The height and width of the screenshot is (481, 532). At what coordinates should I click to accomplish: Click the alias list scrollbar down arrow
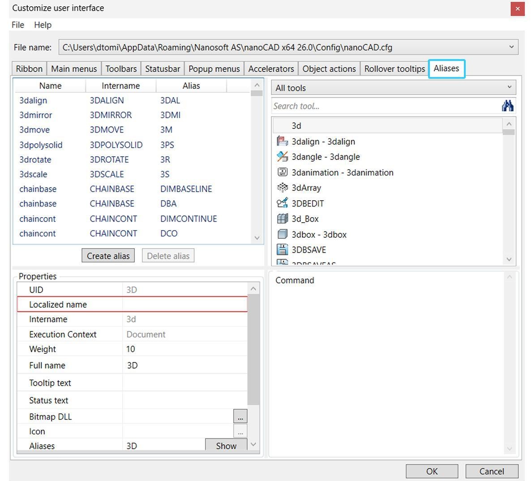(257, 238)
